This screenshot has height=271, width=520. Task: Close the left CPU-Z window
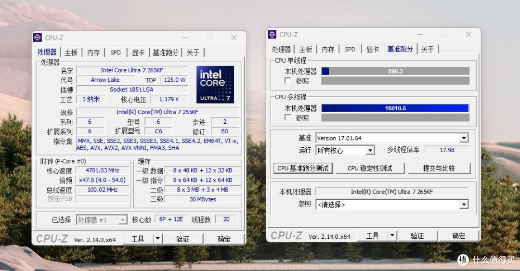pyautogui.click(x=234, y=38)
